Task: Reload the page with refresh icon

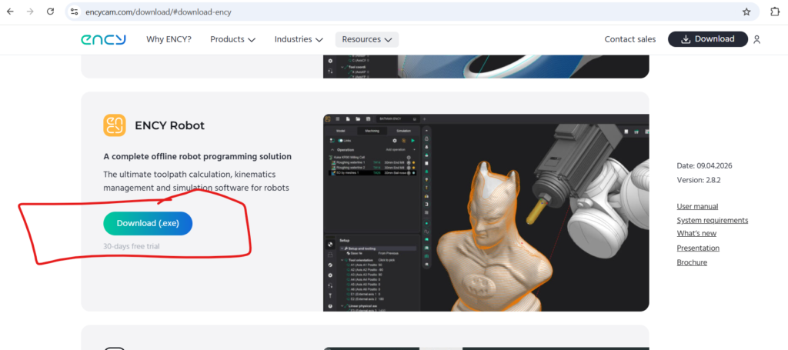Action: click(50, 12)
